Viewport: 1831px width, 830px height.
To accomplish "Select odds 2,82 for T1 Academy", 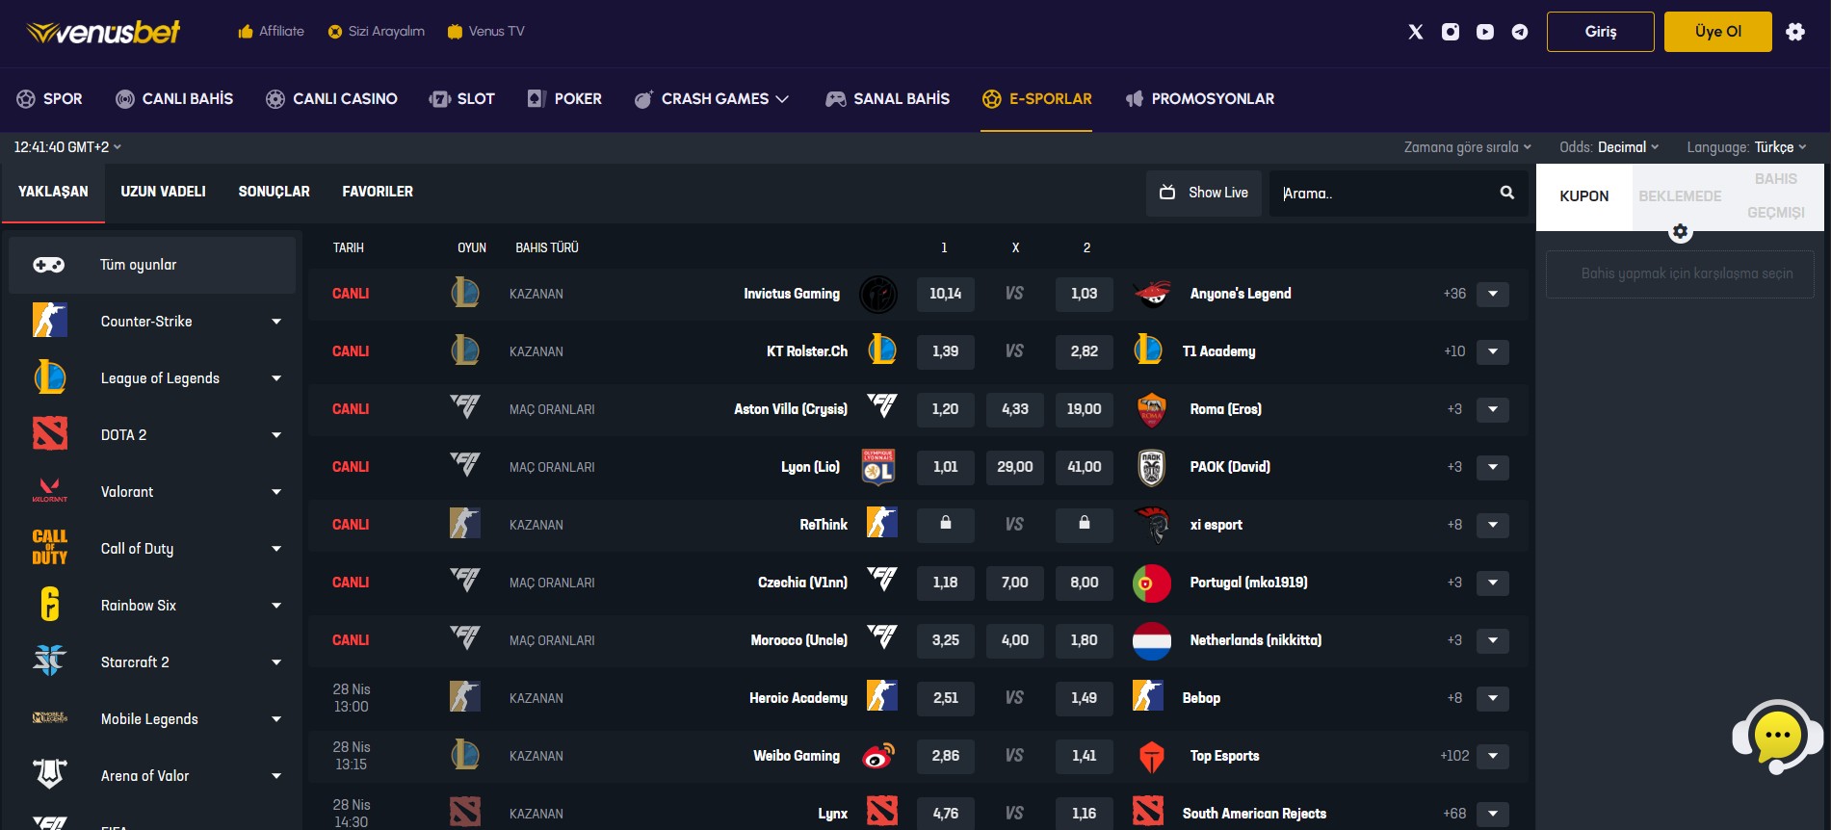I will click(x=1084, y=351).
